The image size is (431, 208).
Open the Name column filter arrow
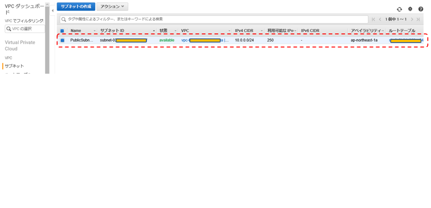tap(95, 31)
